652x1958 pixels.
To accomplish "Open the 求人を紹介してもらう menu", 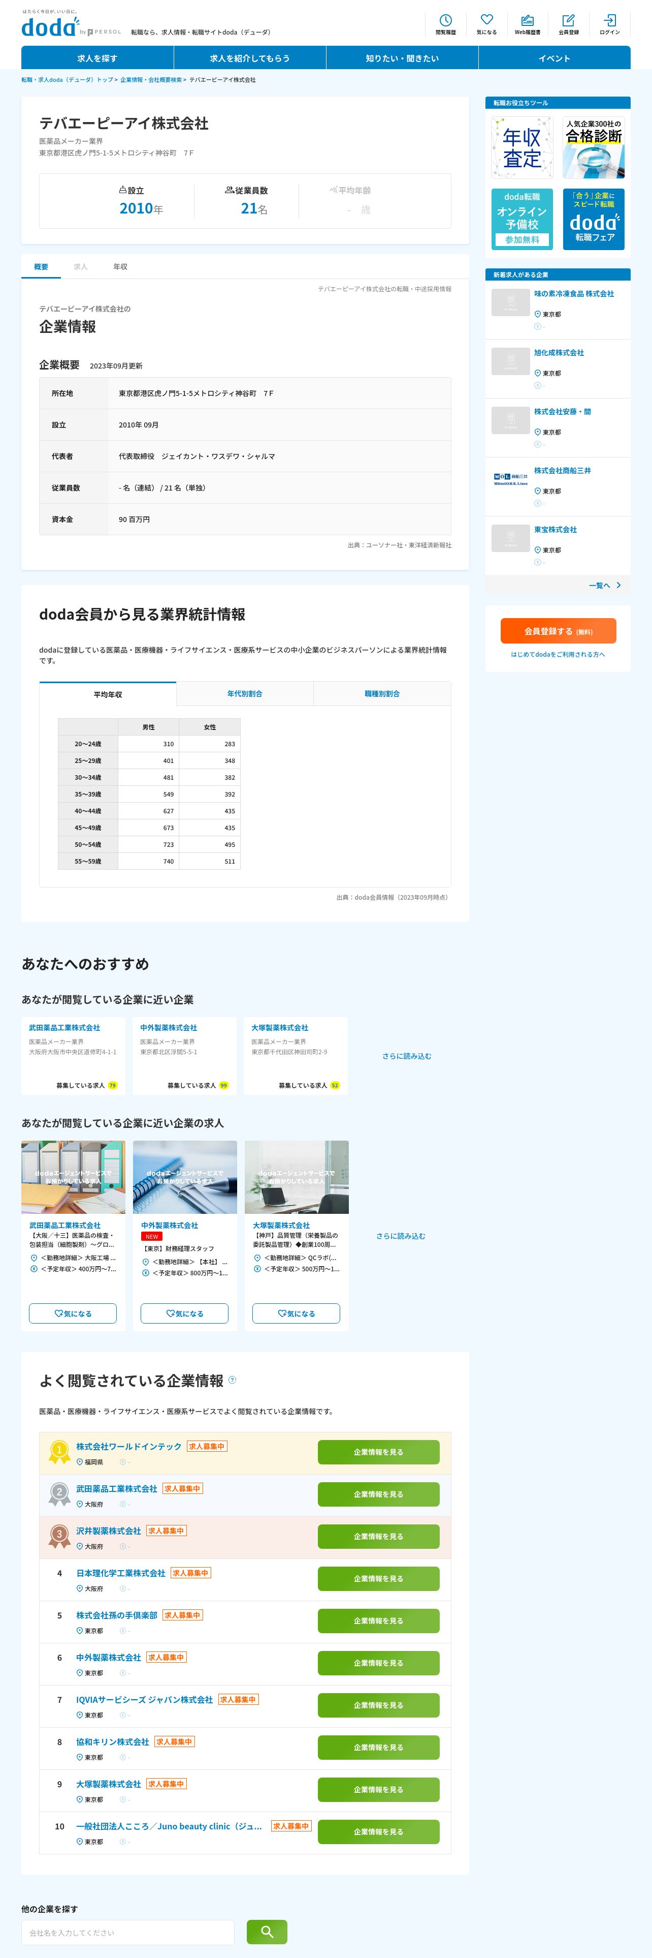I will (250, 58).
